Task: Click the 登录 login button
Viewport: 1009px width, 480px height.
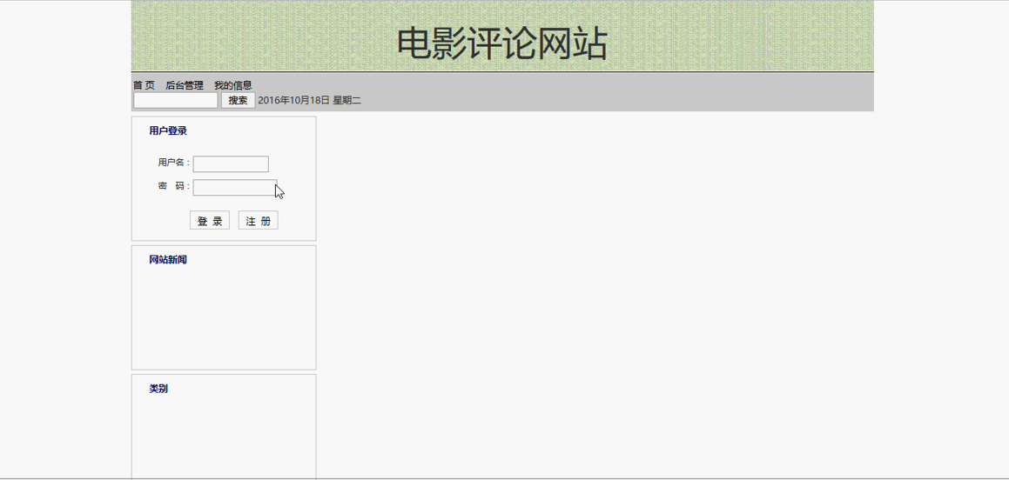Action: coord(210,220)
